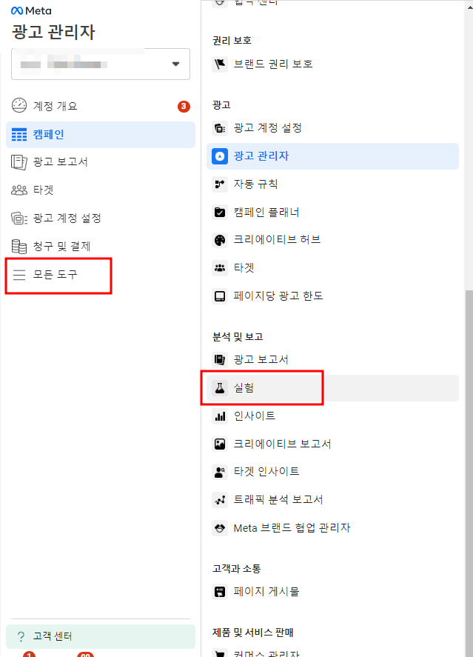Click the 실험 flask icon
The image size is (473, 657).
coord(219,387)
